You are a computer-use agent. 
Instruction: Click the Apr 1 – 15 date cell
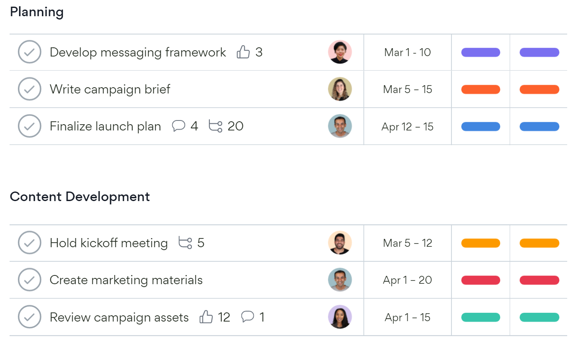[x=407, y=317]
